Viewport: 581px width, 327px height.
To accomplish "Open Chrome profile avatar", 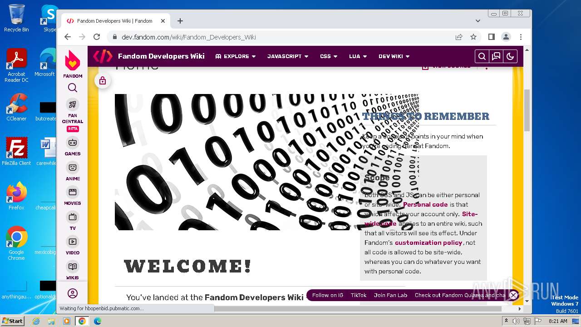I will (x=506, y=37).
